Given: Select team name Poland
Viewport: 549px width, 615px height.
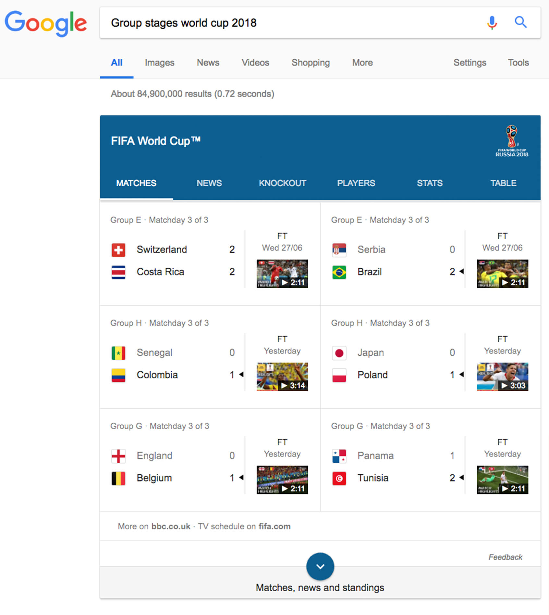Looking at the screenshot, I should coord(372,375).
